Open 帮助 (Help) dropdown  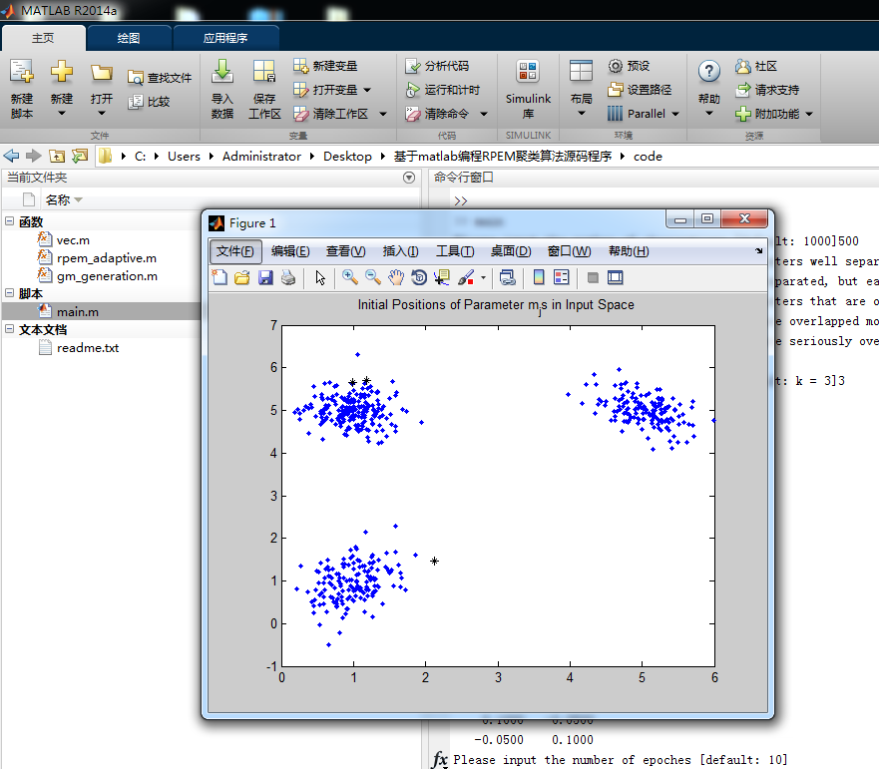tap(709, 114)
